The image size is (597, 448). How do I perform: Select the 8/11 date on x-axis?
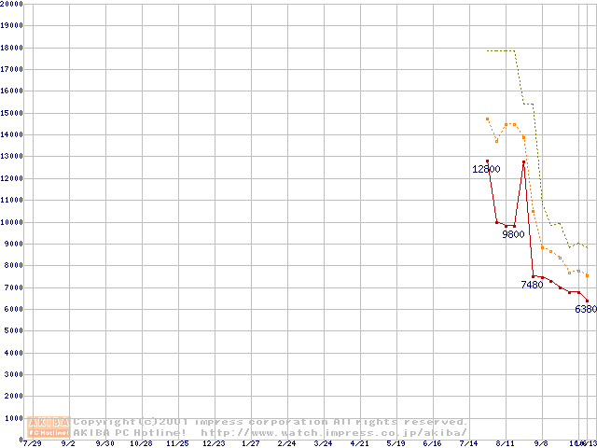505,443
